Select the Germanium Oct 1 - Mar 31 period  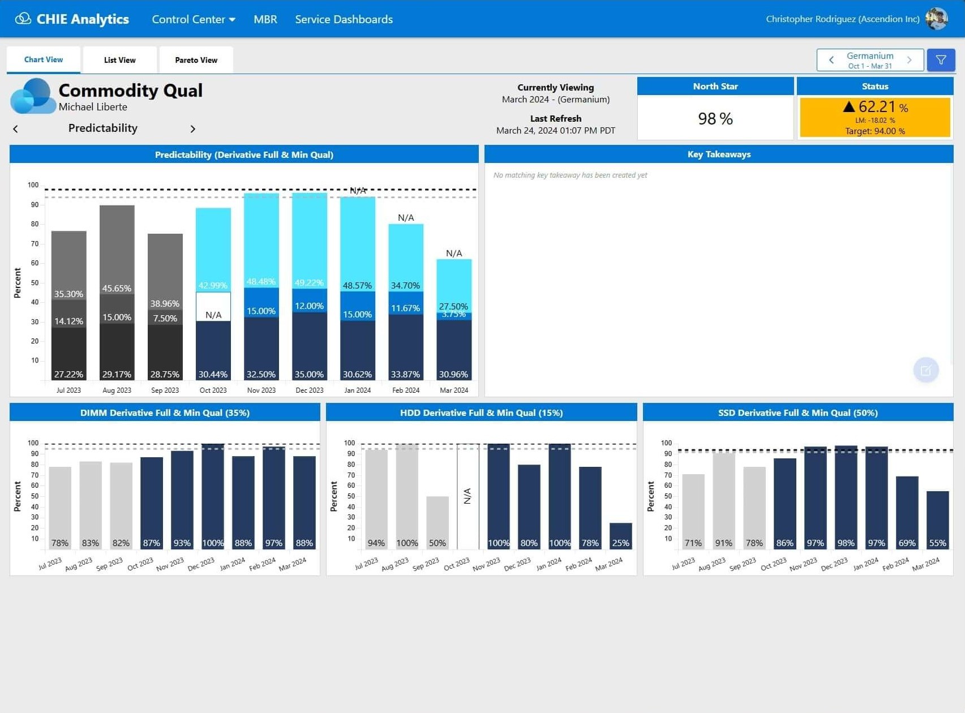tap(870, 60)
